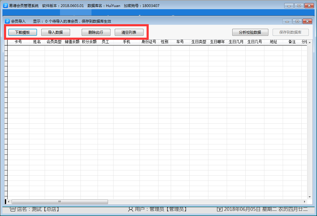Click the 下载模板 button
The width and height of the screenshot is (317, 216).
[x=23, y=32]
